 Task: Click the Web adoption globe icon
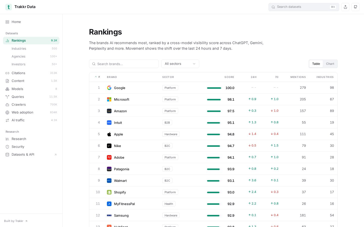7,112
